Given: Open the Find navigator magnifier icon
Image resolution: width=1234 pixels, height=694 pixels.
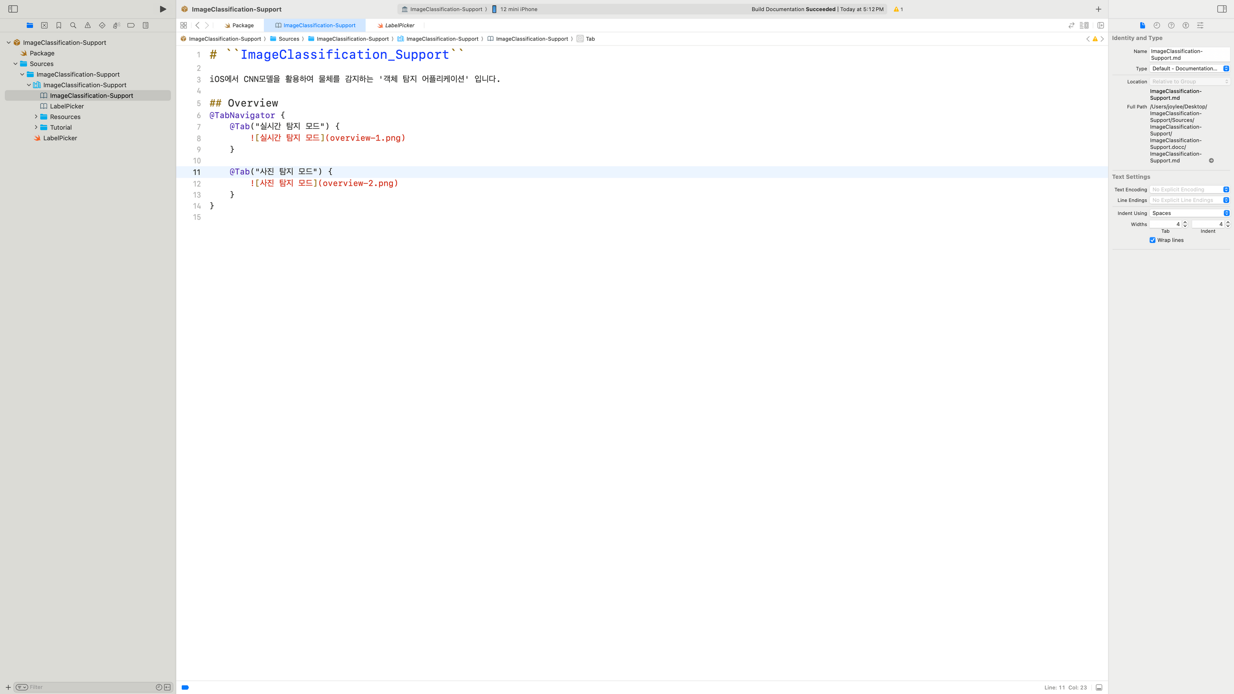Looking at the screenshot, I should (73, 25).
